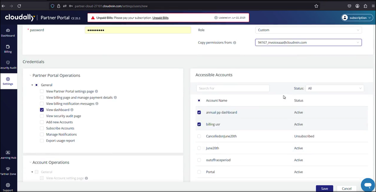Open Billing in the sidebar
This screenshot has height=192, width=376.
(x=8, y=49)
